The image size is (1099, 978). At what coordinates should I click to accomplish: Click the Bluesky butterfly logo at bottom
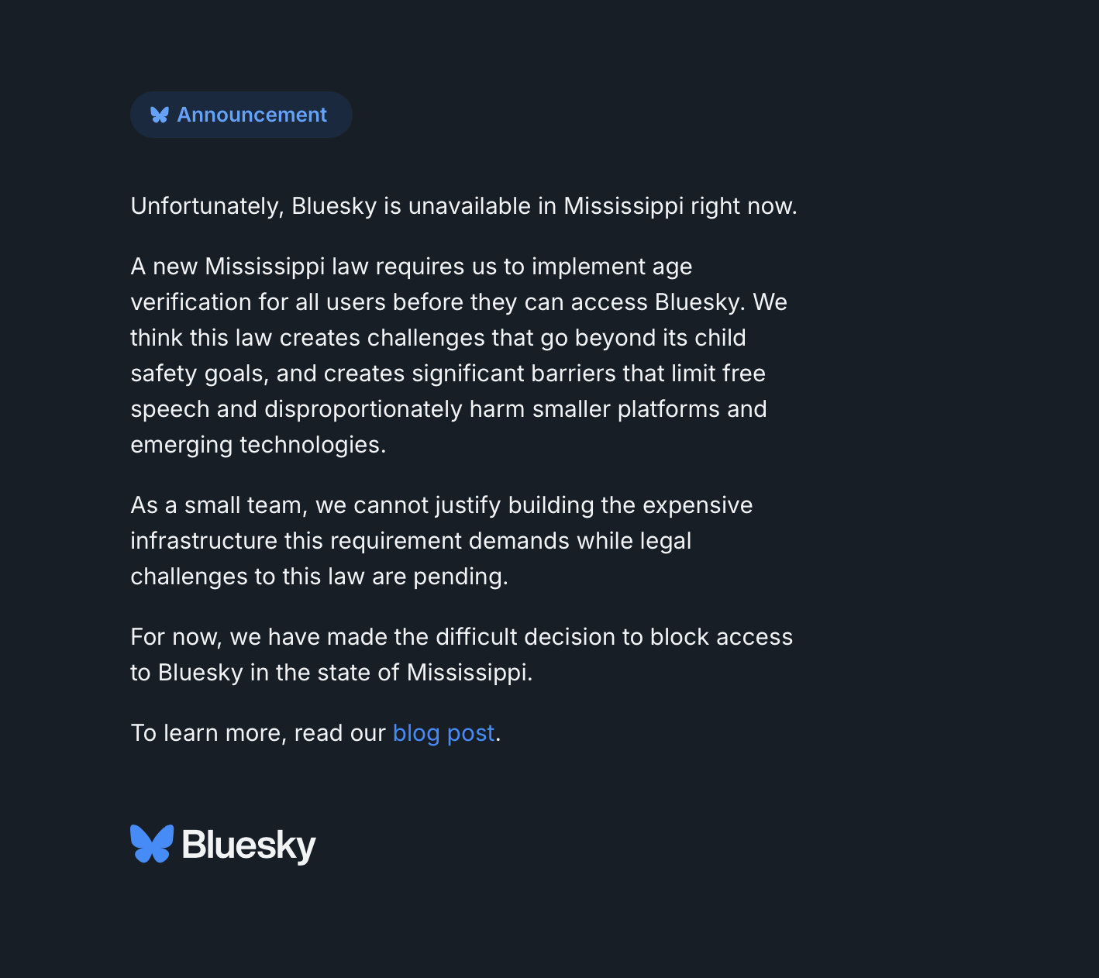[152, 844]
